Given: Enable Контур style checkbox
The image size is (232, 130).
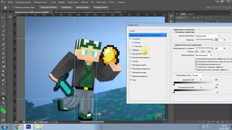Looking at the screenshot, I should tap(133, 43).
